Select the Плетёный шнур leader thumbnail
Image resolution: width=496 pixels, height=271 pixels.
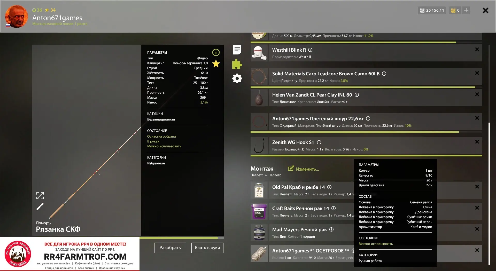(259, 122)
